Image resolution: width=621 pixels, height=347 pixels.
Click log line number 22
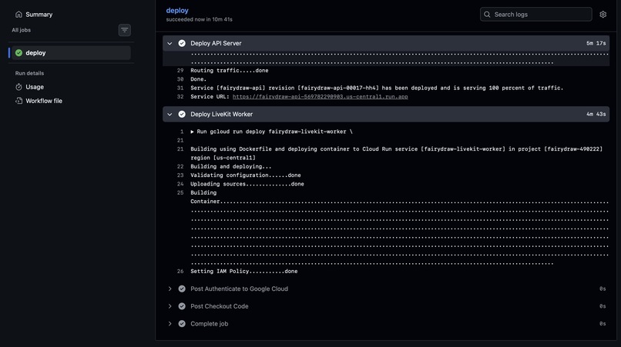coord(180,167)
